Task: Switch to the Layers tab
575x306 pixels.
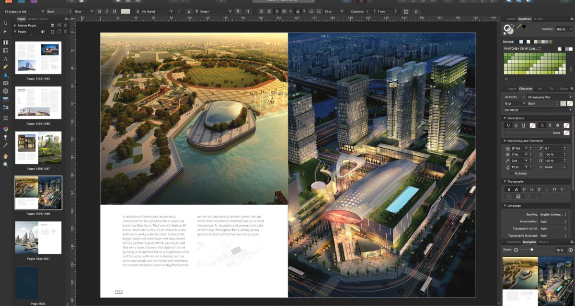Action: (512, 88)
